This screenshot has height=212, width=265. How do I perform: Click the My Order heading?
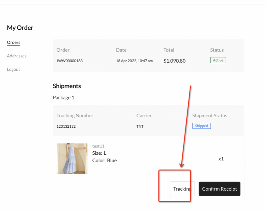(x=20, y=28)
